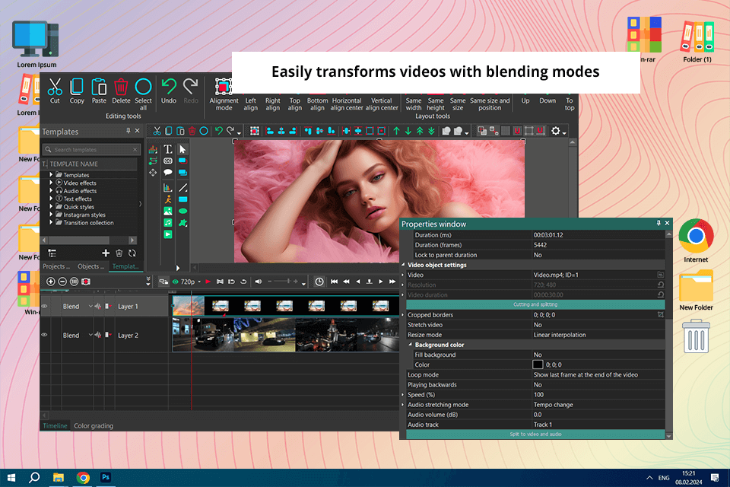
Task: Expand the Transition collection folder
Action: point(51,223)
